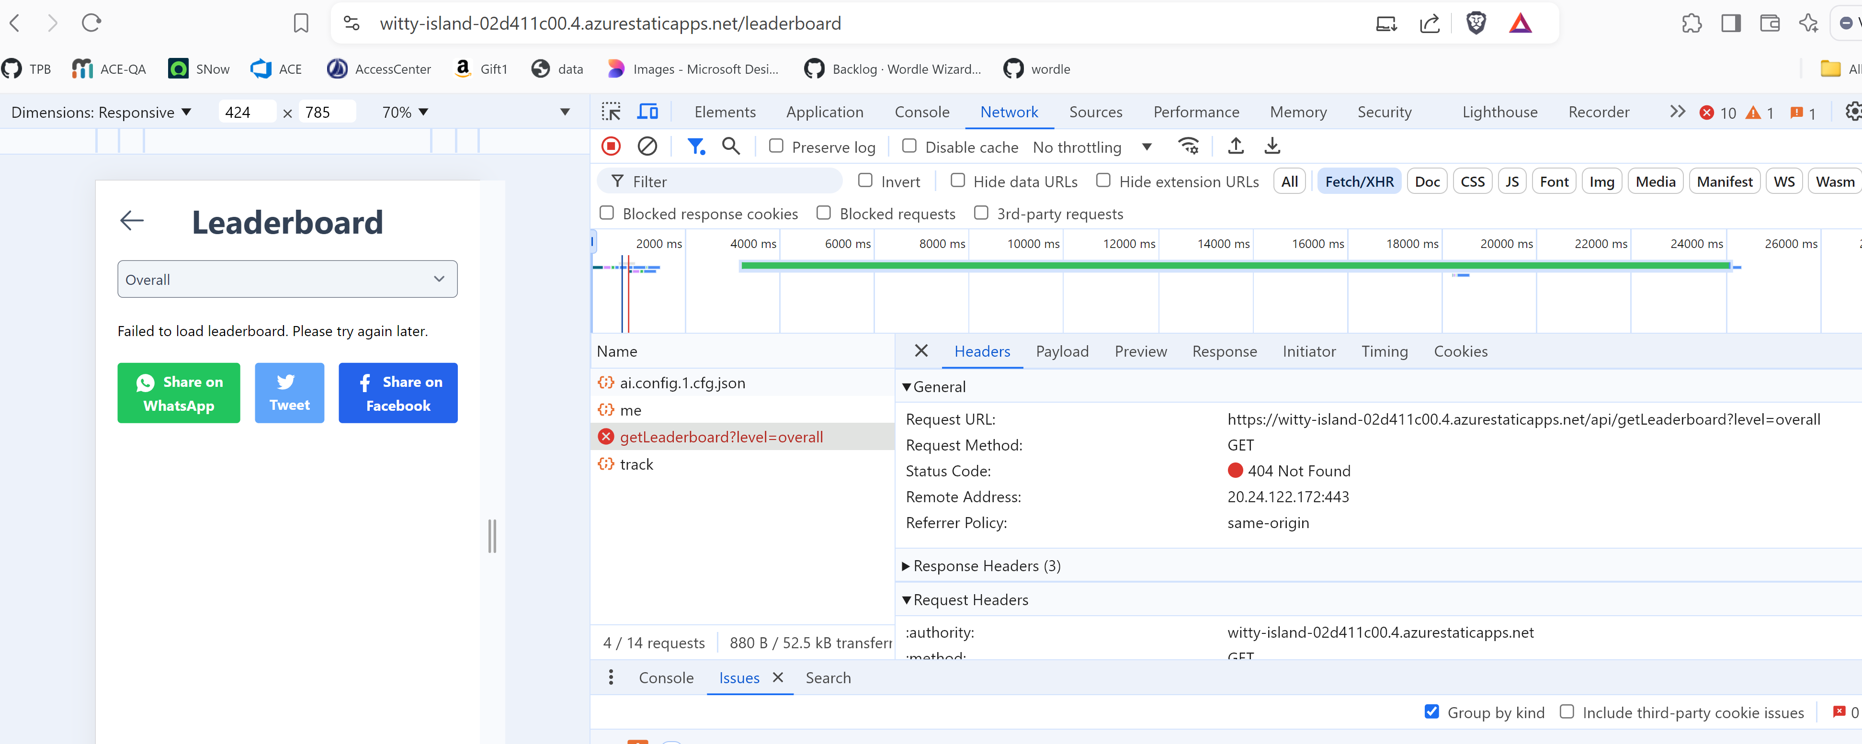Open the Brave wallet icon

(x=1770, y=23)
